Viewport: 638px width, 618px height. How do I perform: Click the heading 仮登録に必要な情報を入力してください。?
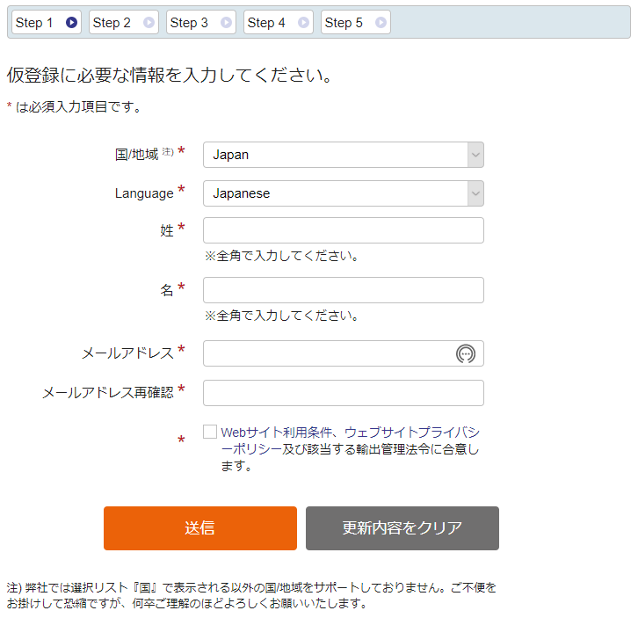(x=170, y=75)
